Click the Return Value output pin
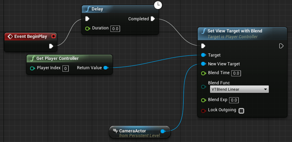Viewport: 292px width, 142px height. (106, 68)
